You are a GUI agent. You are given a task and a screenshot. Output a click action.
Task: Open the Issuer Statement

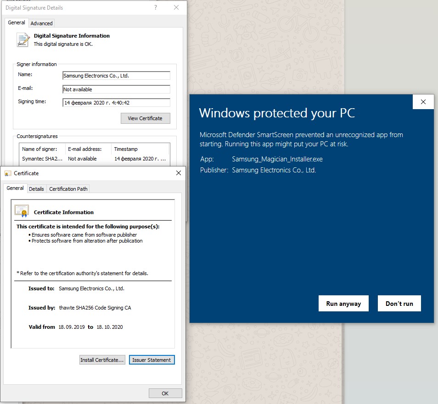pyautogui.click(x=152, y=360)
